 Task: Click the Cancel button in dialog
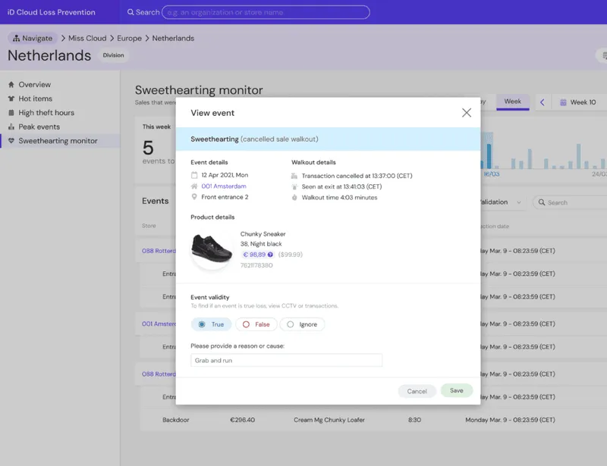[x=417, y=391]
